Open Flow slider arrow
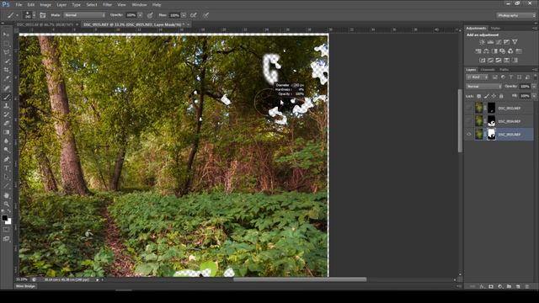This screenshot has height=303, width=539. tap(184, 15)
